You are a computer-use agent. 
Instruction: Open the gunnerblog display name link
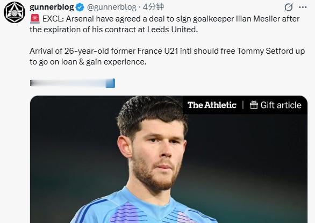click(x=52, y=7)
